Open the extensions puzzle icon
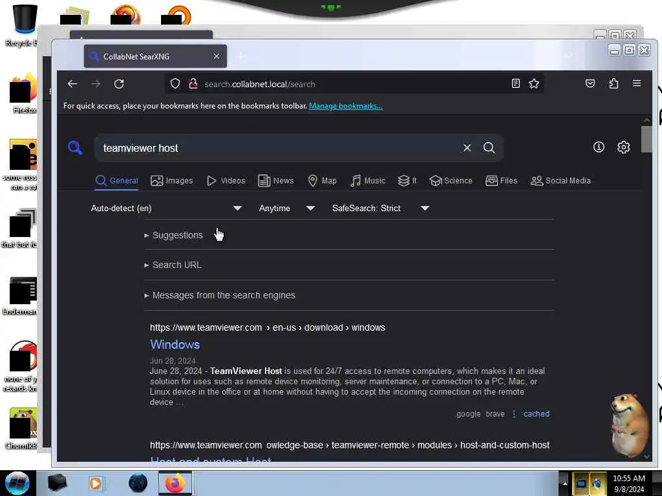The image size is (662, 496). click(614, 83)
